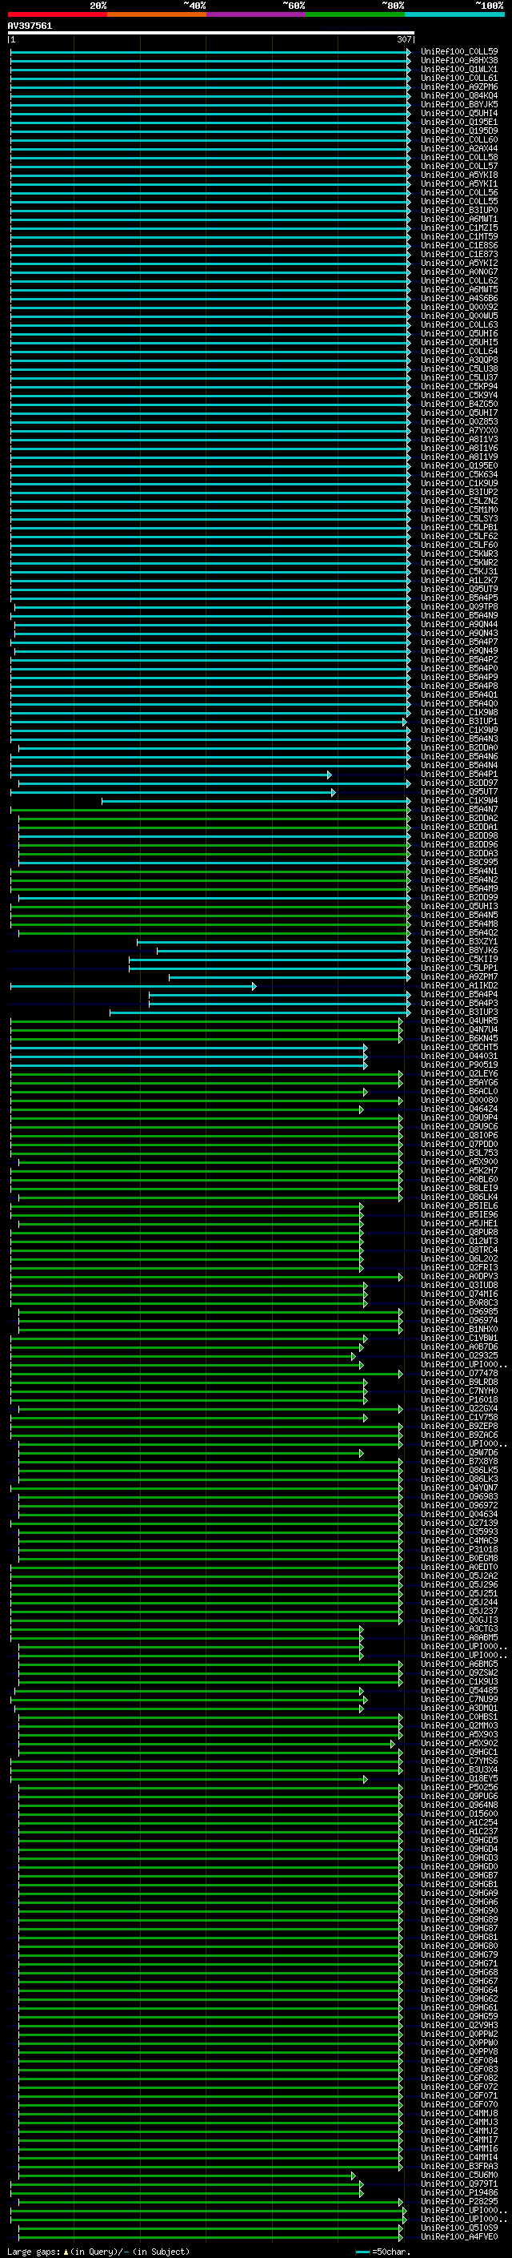
Task: Click the cyan alignment bar for UniRef100_C0LL61
Action: pos(210,78)
